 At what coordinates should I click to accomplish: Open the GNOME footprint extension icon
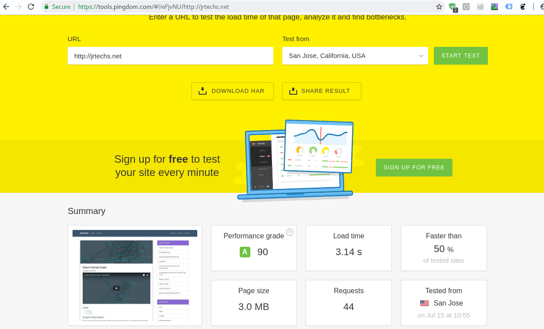tap(523, 7)
